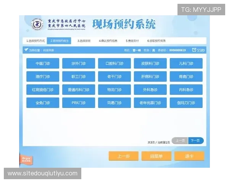Return to menu with 回菜单
The image size is (229, 183).
156,156
